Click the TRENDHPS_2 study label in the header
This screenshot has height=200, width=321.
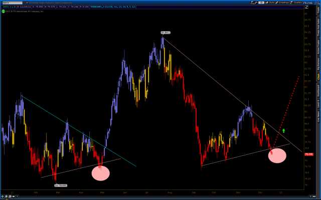tap(113, 7)
